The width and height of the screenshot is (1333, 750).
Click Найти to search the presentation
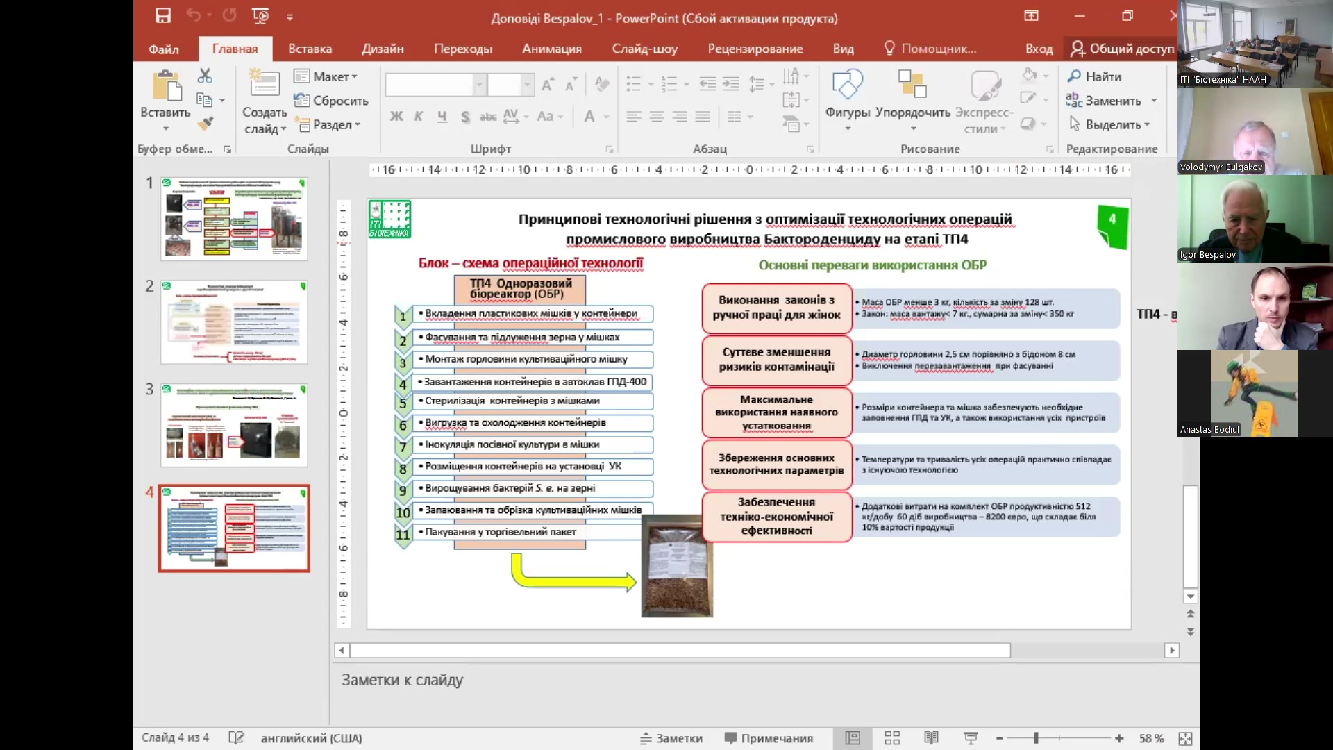[x=1095, y=76]
